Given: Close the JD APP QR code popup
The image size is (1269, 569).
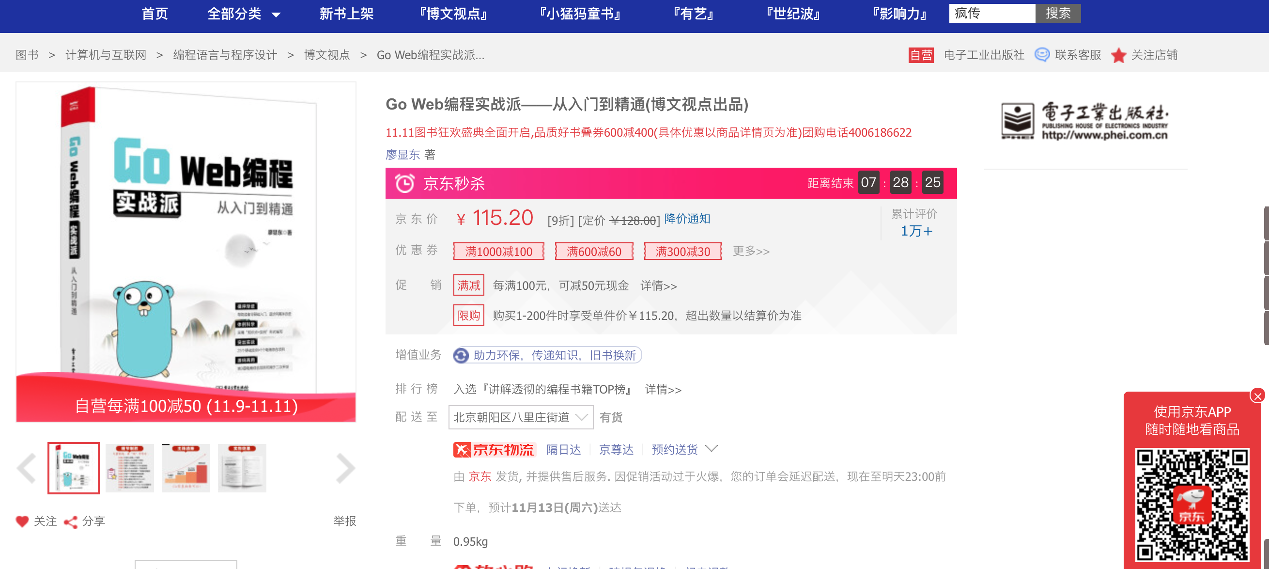Looking at the screenshot, I should coord(1257,395).
